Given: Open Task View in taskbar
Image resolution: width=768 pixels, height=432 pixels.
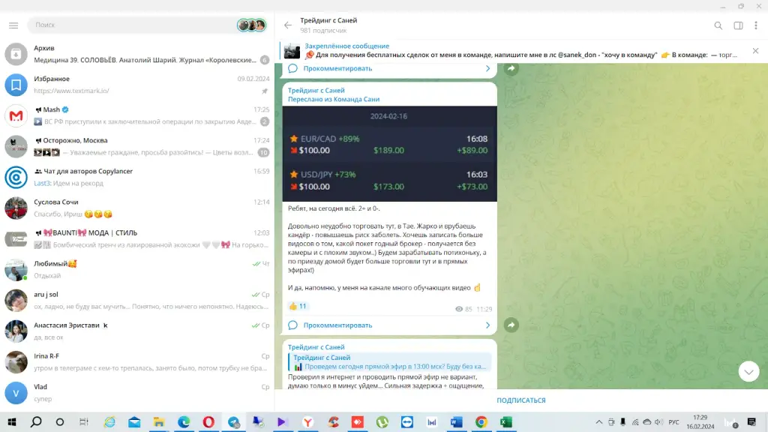Looking at the screenshot, I should click(84, 422).
